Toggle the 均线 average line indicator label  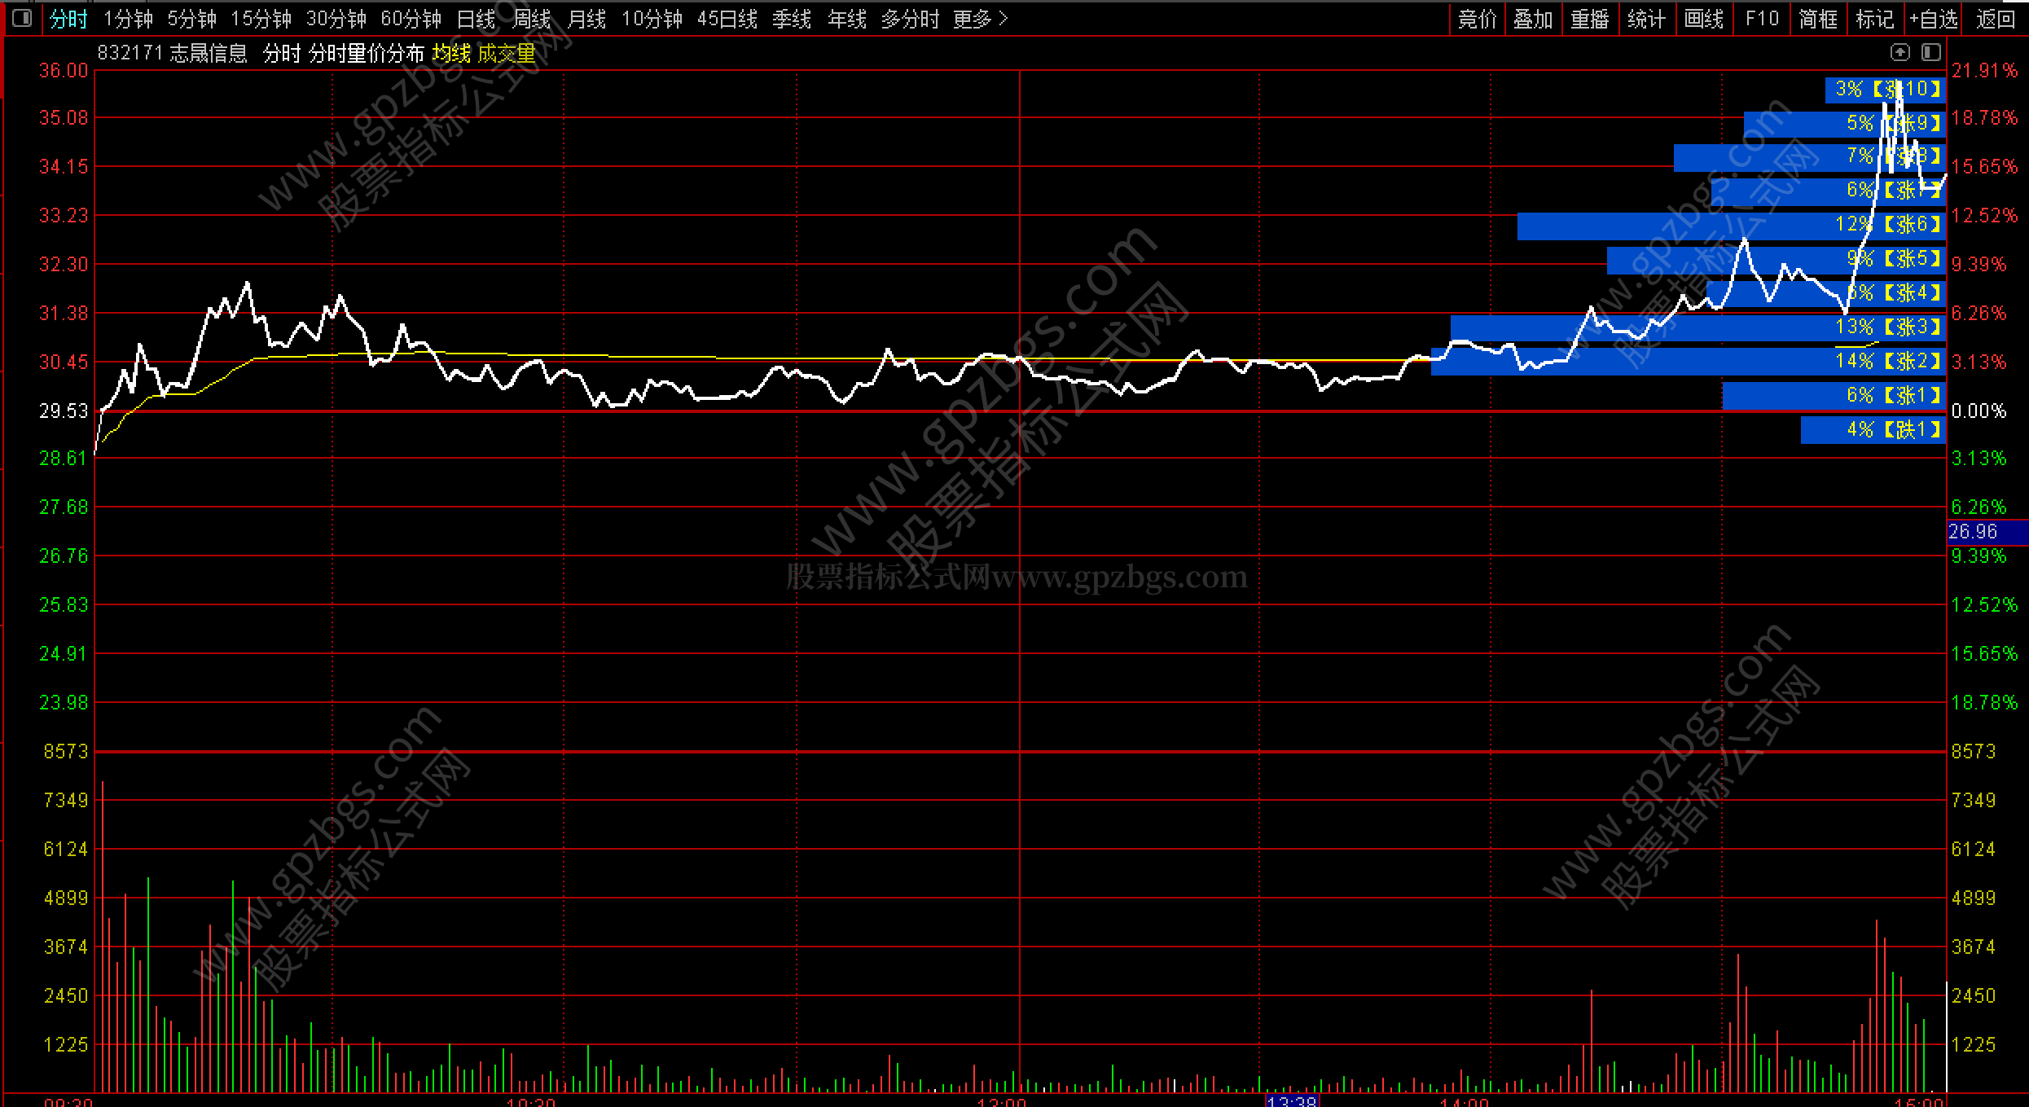(451, 54)
